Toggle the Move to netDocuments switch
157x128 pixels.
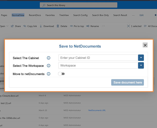61,74
